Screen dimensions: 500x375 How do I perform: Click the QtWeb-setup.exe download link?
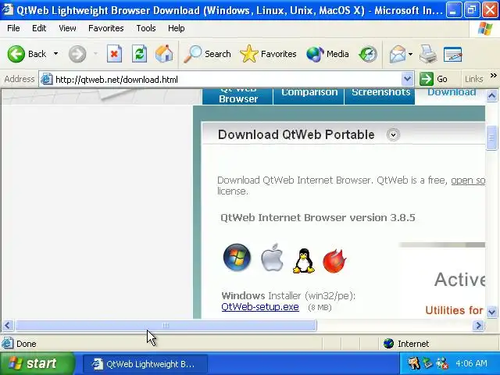(x=260, y=307)
